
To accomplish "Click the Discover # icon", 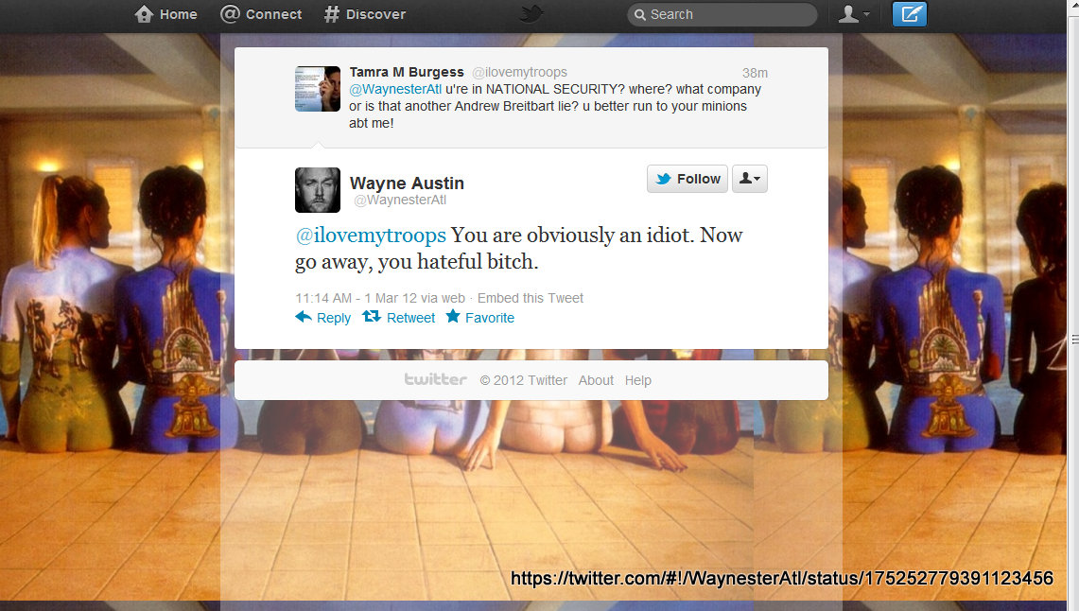I will pyautogui.click(x=332, y=14).
